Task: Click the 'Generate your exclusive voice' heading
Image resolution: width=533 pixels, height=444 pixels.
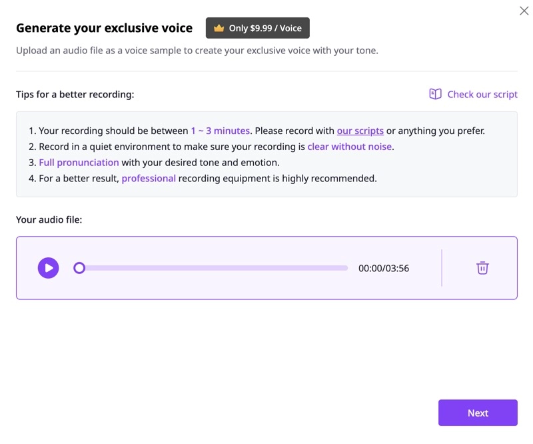Action: pyautogui.click(x=104, y=28)
